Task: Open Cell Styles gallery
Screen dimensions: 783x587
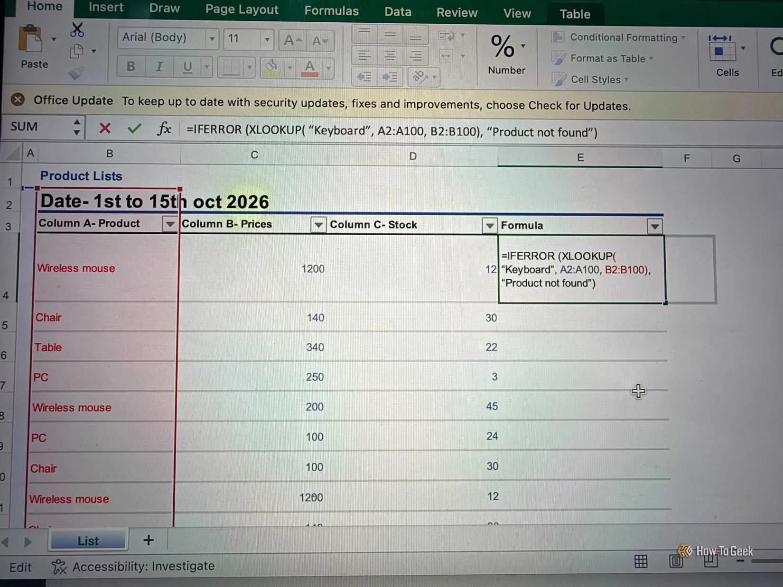Action: coord(590,79)
